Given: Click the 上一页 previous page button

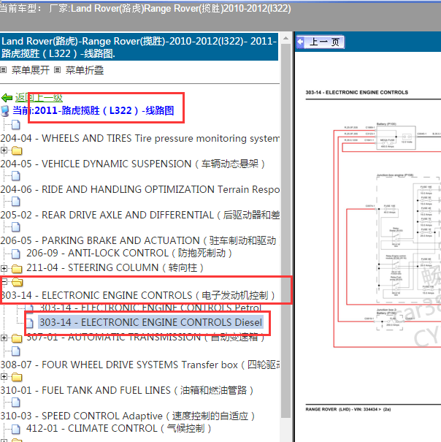Looking at the screenshot, I should (x=321, y=42).
